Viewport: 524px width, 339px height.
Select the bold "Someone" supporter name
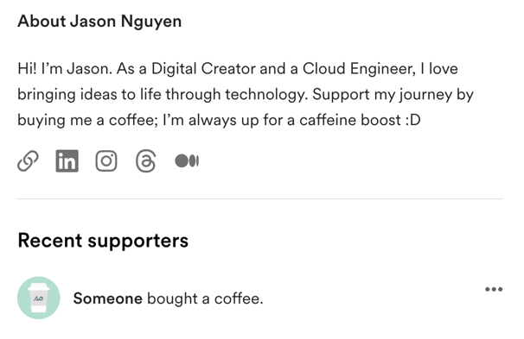107,298
